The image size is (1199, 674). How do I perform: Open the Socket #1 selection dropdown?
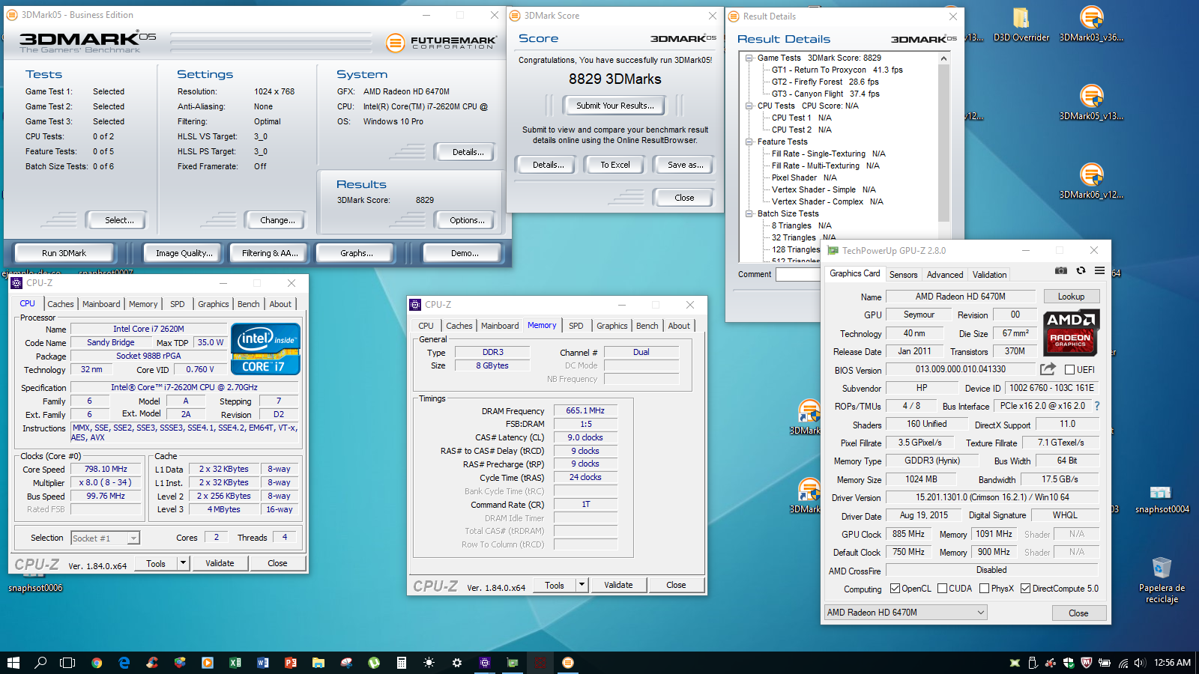(105, 538)
